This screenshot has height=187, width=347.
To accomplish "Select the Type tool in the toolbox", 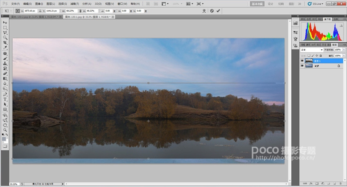I will pyautogui.click(x=5, y=100).
